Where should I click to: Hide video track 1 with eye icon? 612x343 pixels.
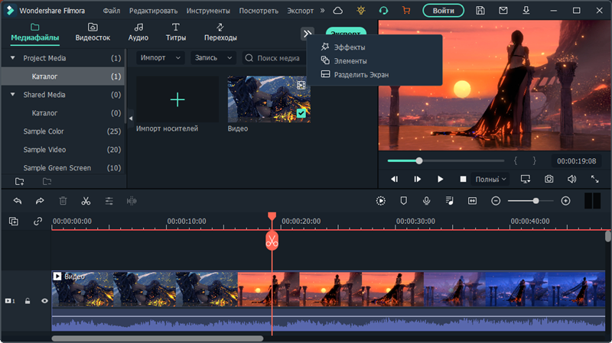pos(44,301)
